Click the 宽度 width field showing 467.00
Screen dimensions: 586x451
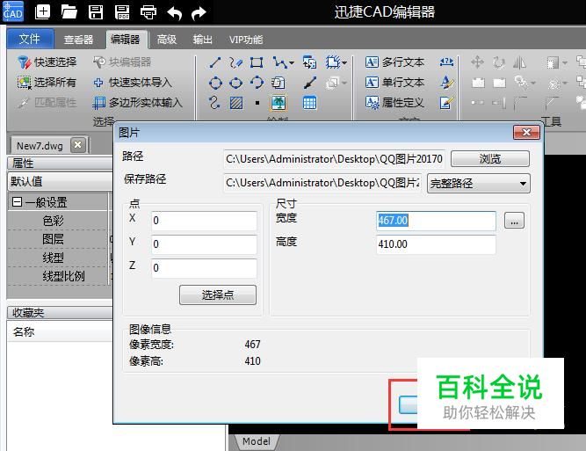tap(436, 221)
